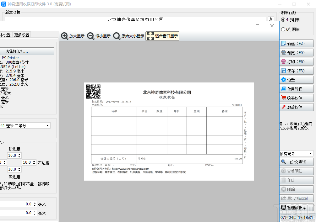This screenshot has width=316, height=222.
Task: Click the export to Excel icon
Action: (284, 198)
